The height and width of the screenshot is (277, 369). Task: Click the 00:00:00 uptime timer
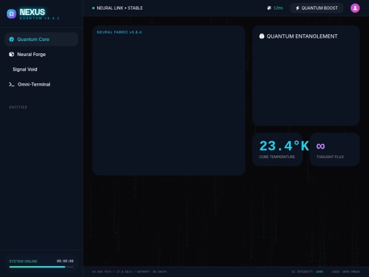65,261
